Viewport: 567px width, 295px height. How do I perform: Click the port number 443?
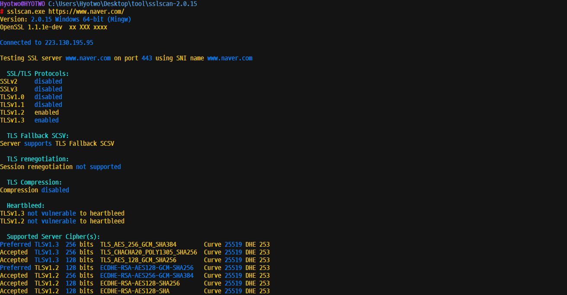pos(147,58)
